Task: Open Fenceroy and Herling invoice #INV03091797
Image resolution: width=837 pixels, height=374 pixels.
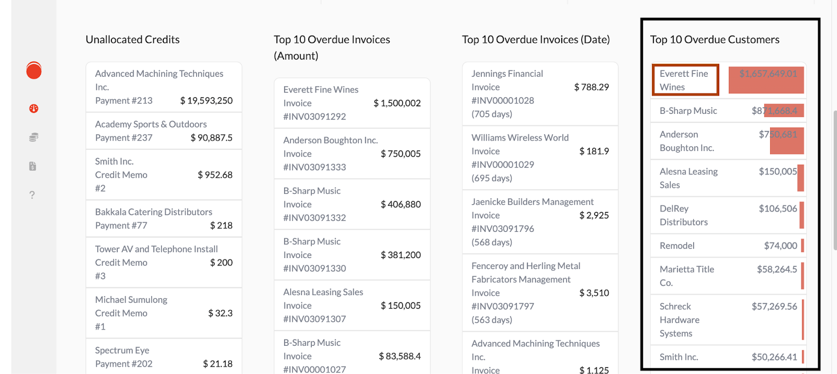Action: click(x=540, y=293)
